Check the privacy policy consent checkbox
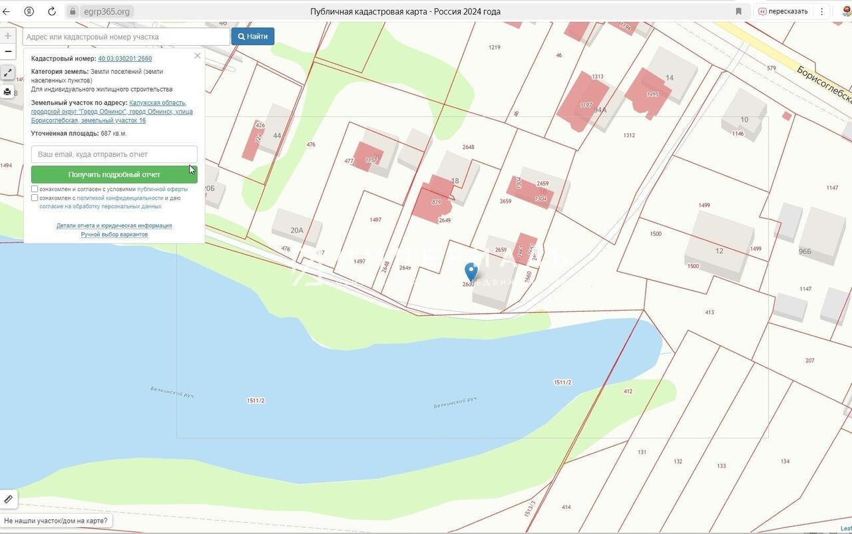852x534 pixels. click(35, 198)
